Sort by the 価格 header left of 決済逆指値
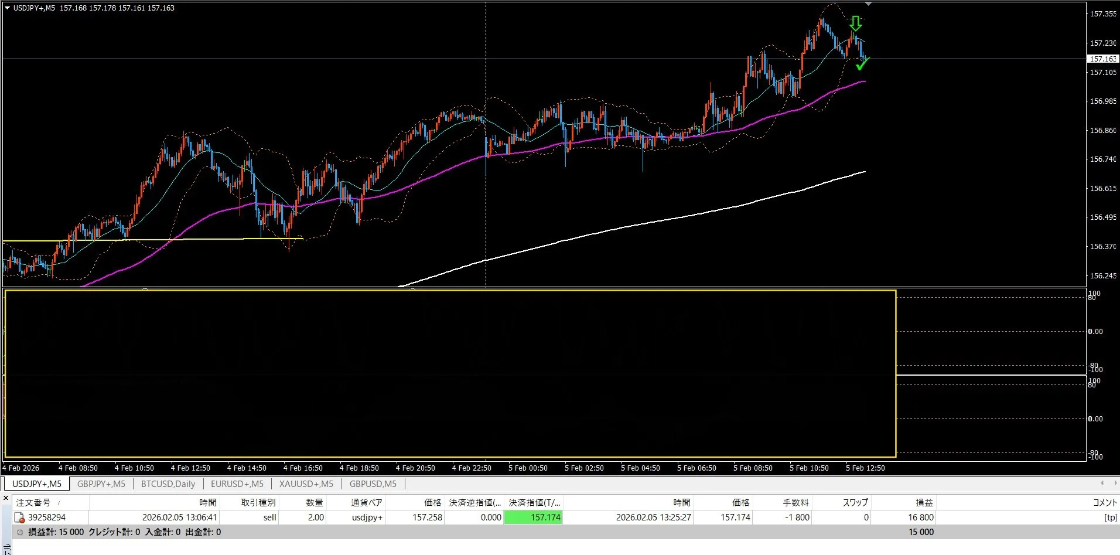Screen dimensions: 1120x555 point(415,502)
